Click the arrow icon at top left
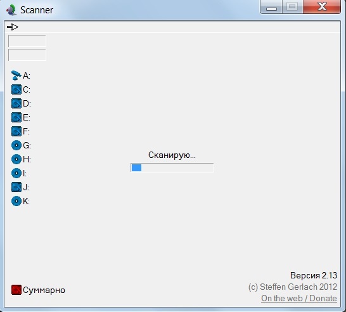The height and width of the screenshot is (312, 346). click(x=13, y=27)
